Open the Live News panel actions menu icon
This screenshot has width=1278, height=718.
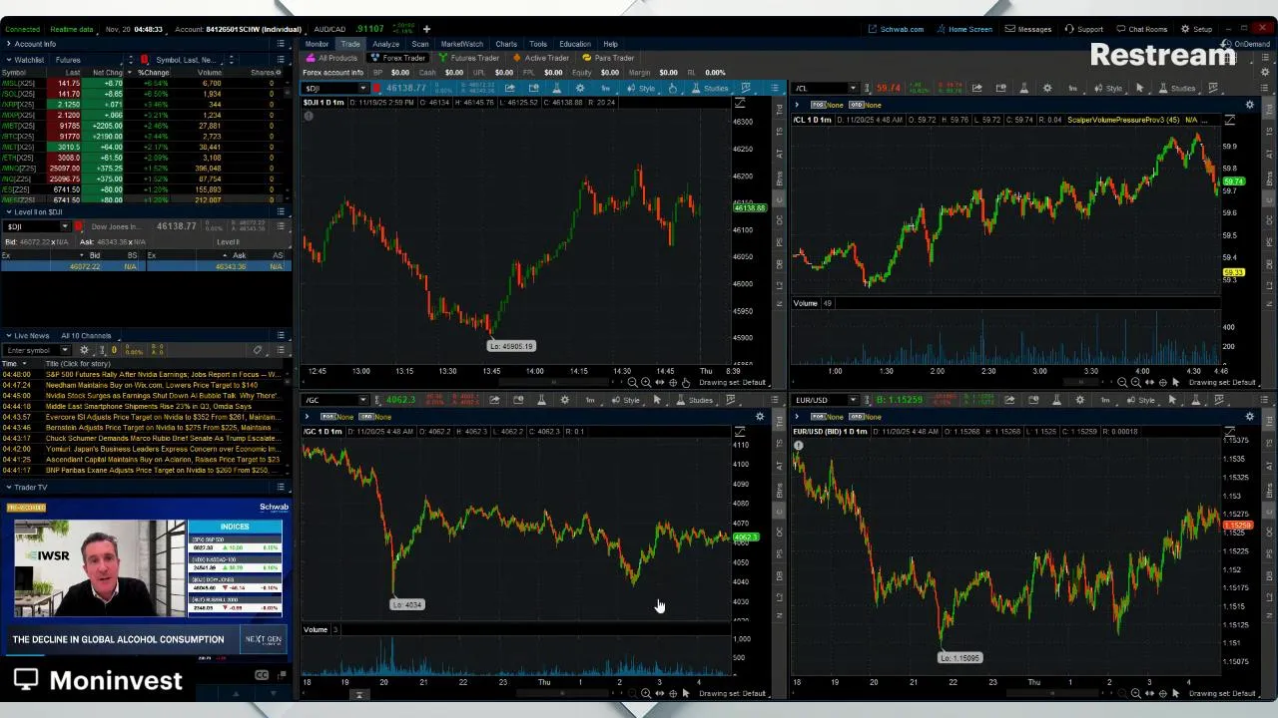pyautogui.click(x=282, y=336)
